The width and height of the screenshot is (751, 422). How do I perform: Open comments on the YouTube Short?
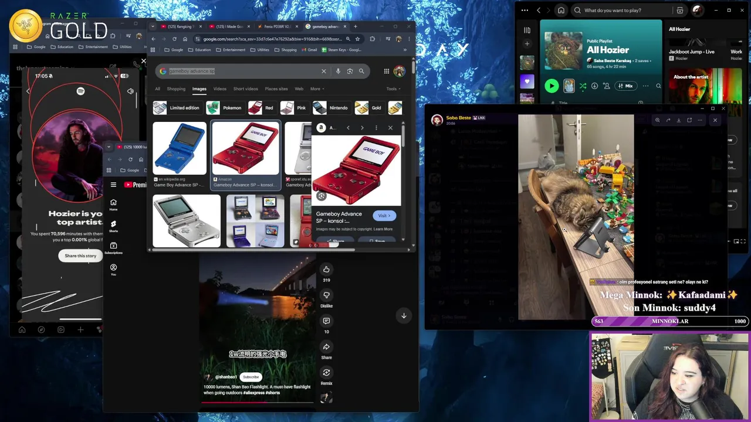click(x=326, y=321)
